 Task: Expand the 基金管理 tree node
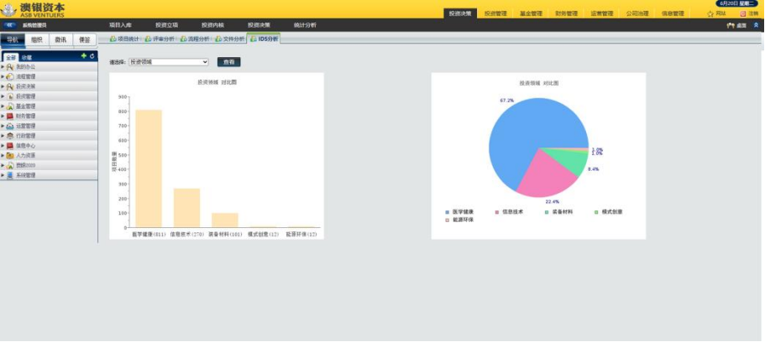coord(3,106)
